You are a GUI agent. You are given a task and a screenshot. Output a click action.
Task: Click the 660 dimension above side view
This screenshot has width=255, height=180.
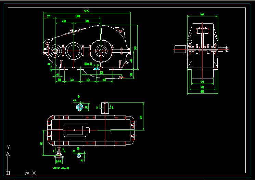[202, 14]
